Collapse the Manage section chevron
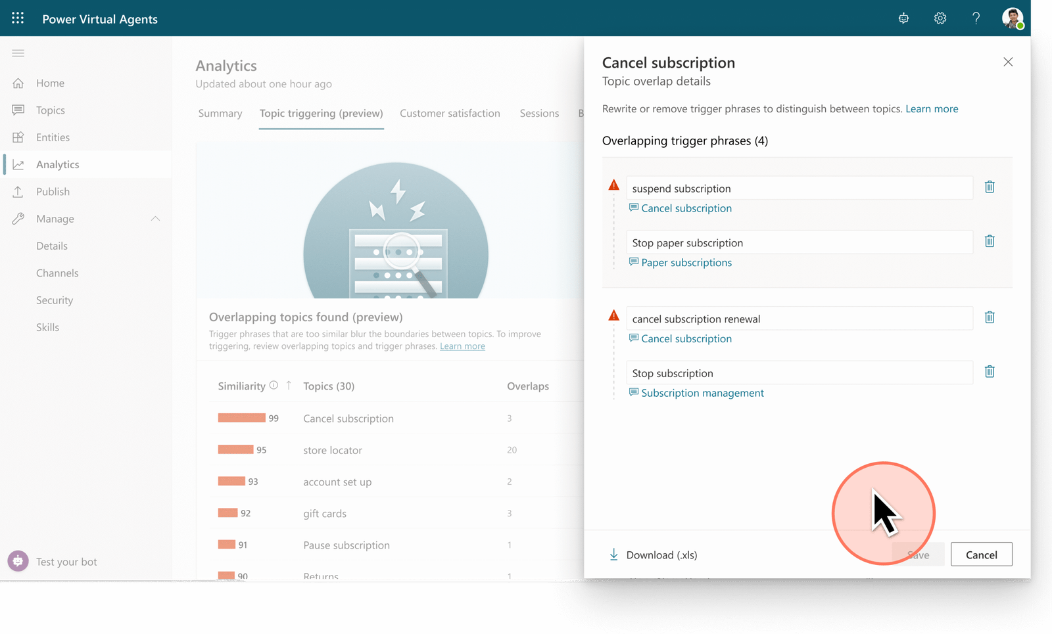This screenshot has height=634, width=1052. click(x=155, y=219)
